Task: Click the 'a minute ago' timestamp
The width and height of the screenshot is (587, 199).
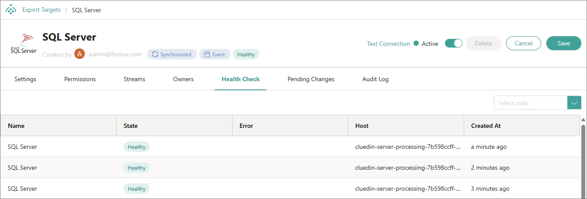Action: [489, 147]
